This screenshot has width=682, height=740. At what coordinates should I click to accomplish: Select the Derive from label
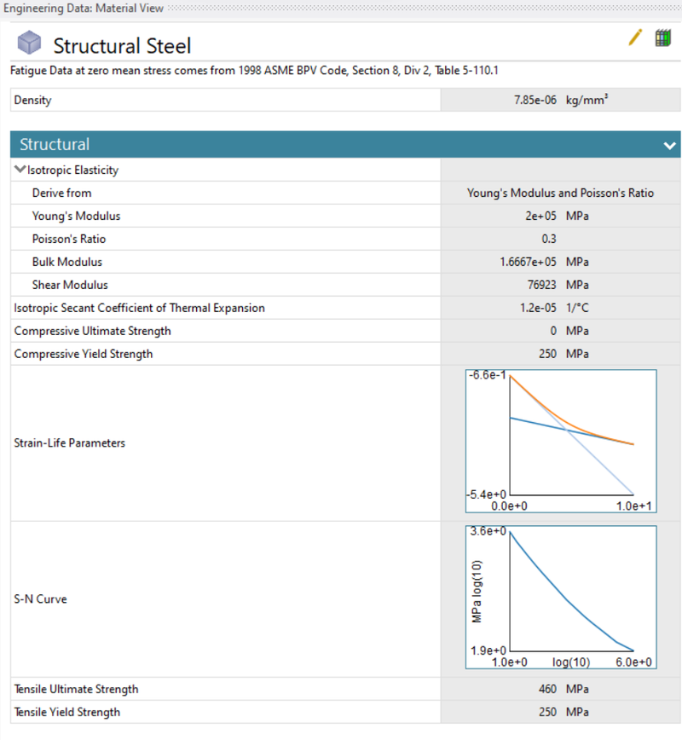click(x=62, y=193)
